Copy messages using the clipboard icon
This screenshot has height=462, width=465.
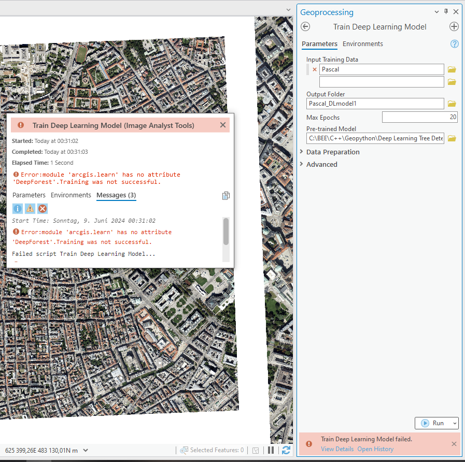(x=226, y=195)
